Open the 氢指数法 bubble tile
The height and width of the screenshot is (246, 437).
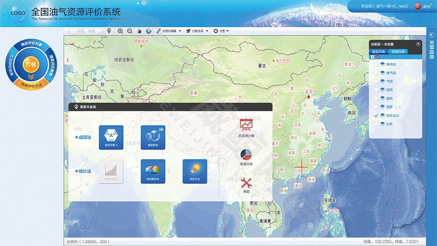pyautogui.click(x=153, y=137)
